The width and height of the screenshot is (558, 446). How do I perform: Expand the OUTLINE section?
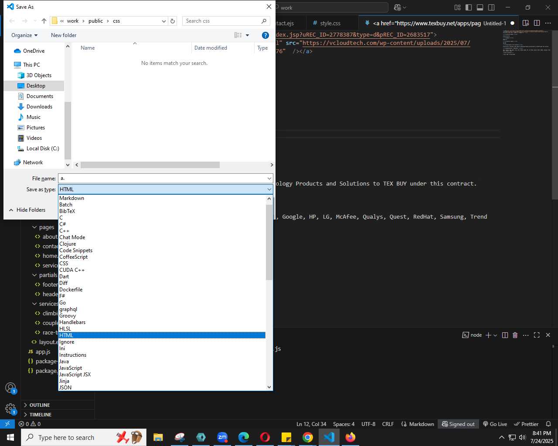pyautogui.click(x=40, y=405)
